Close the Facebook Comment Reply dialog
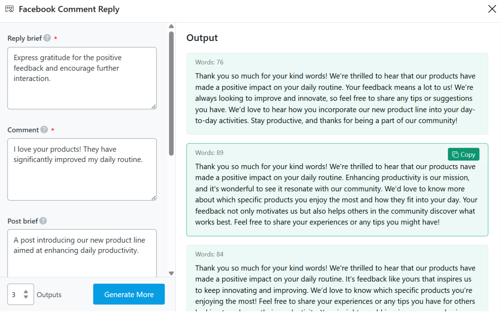The width and height of the screenshot is (500, 325). coord(492,9)
